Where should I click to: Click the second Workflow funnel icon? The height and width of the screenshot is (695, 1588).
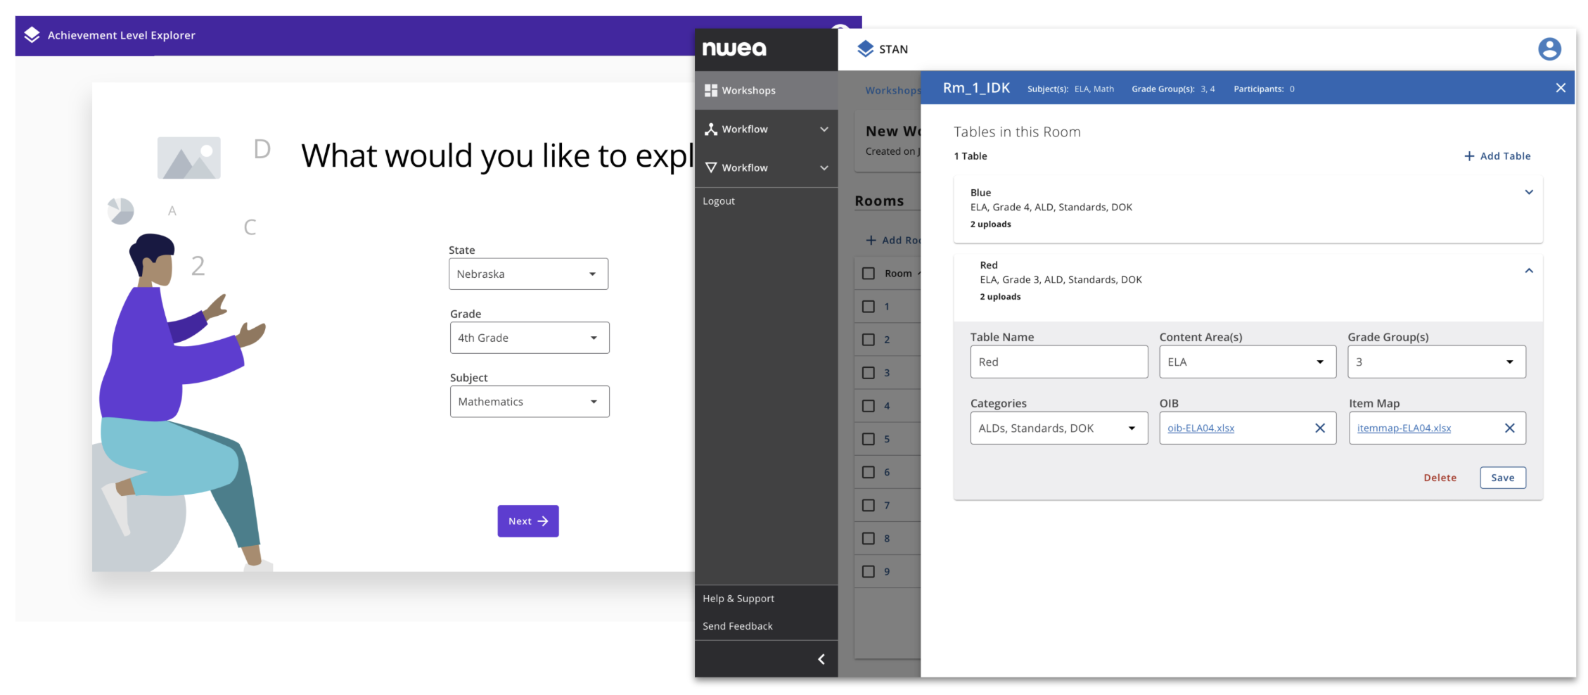tap(711, 167)
